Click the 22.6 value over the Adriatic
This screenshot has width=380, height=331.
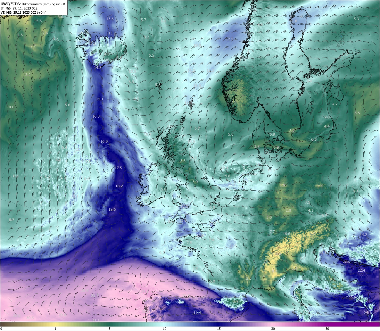click(346, 262)
